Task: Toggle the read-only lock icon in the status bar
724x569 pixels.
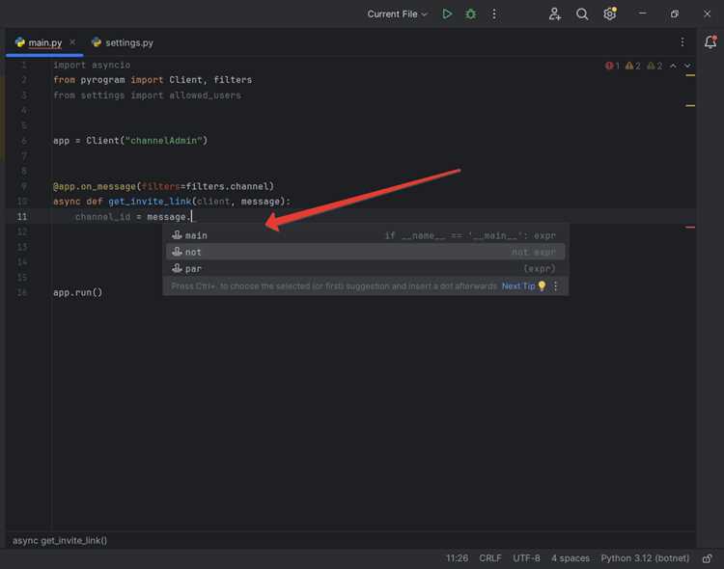Action: (x=707, y=558)
